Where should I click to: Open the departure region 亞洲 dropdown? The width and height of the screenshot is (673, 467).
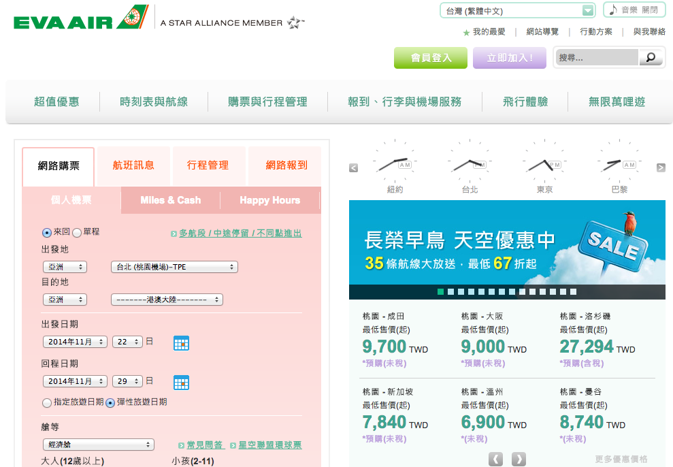65,267
